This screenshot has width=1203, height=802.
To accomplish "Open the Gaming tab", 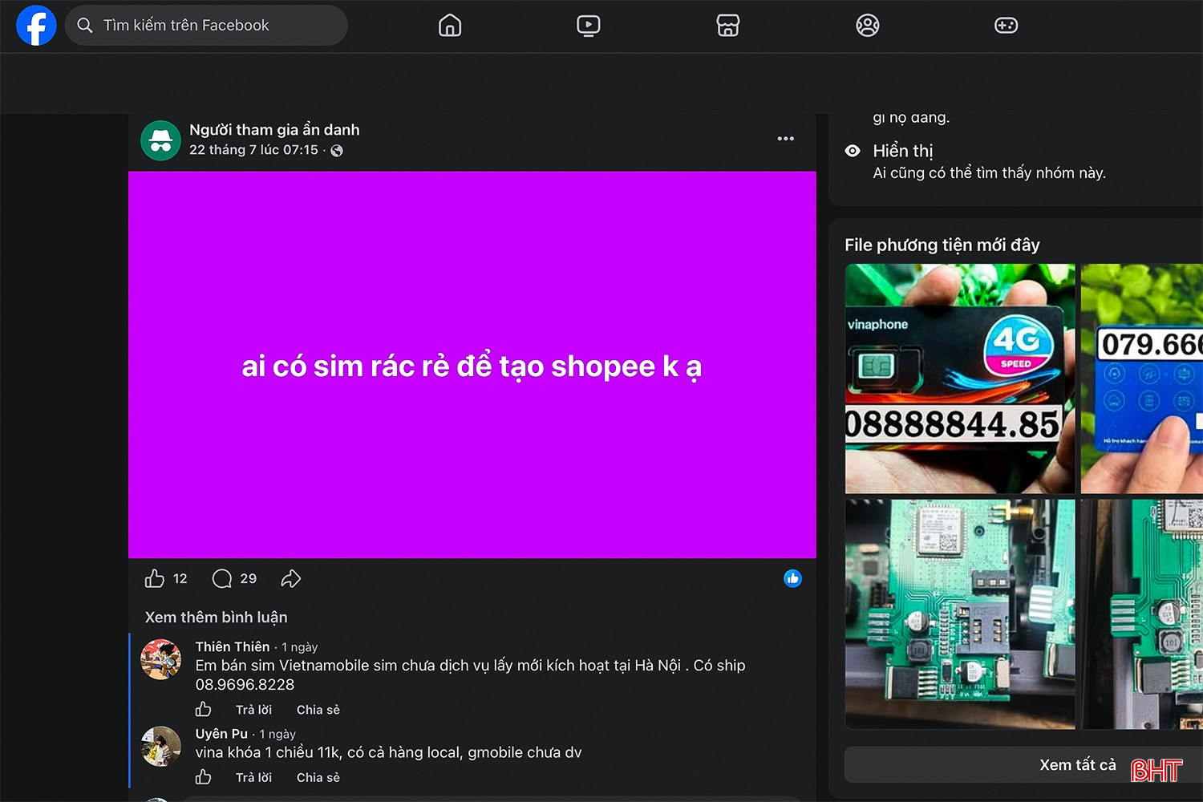I will (1007, 26).
